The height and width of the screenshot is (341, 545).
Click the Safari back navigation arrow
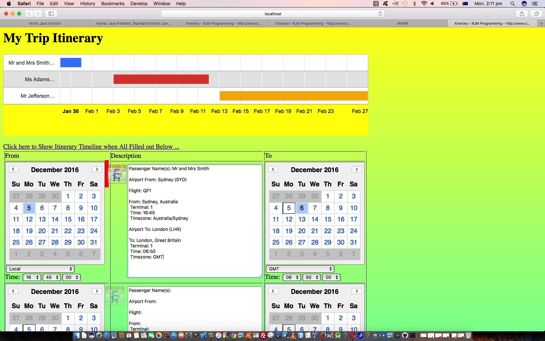(29, 14)
